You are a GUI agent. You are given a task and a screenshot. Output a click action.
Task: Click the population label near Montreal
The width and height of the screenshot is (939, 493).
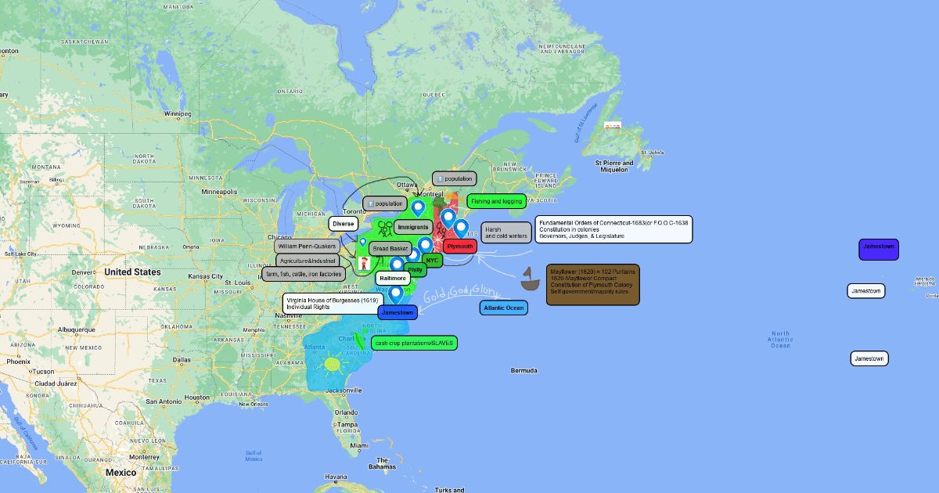455,178
